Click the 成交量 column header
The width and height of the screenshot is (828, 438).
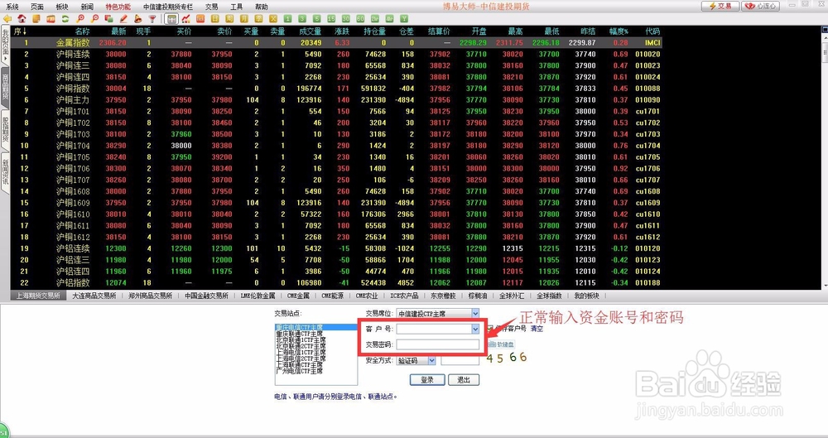(x=310, y=31)
